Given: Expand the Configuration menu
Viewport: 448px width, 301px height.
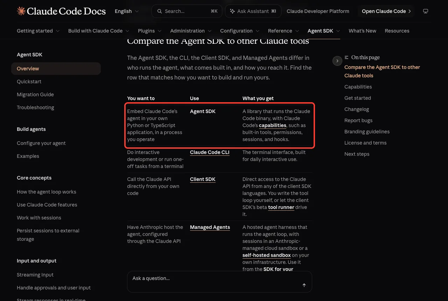Looking at the screenshot, I should [x=240, y=31].
